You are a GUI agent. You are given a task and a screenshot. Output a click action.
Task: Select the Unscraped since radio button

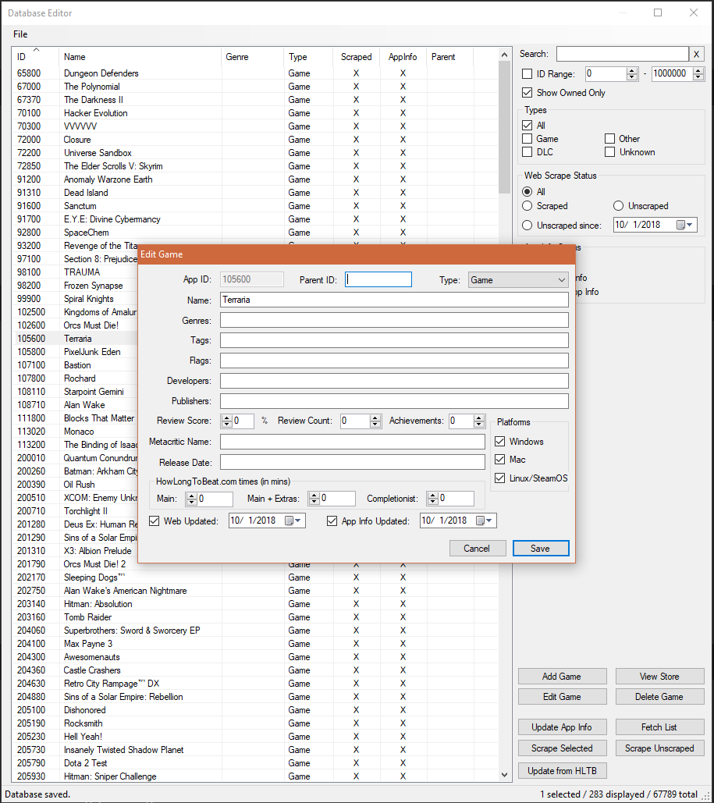[x=529, y=224]
